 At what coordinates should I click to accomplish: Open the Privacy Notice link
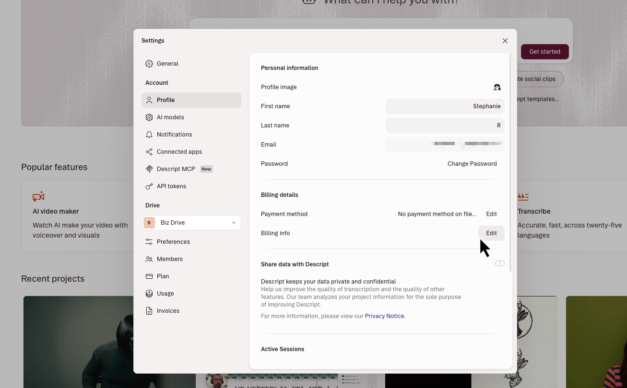(x=385, y=316)
